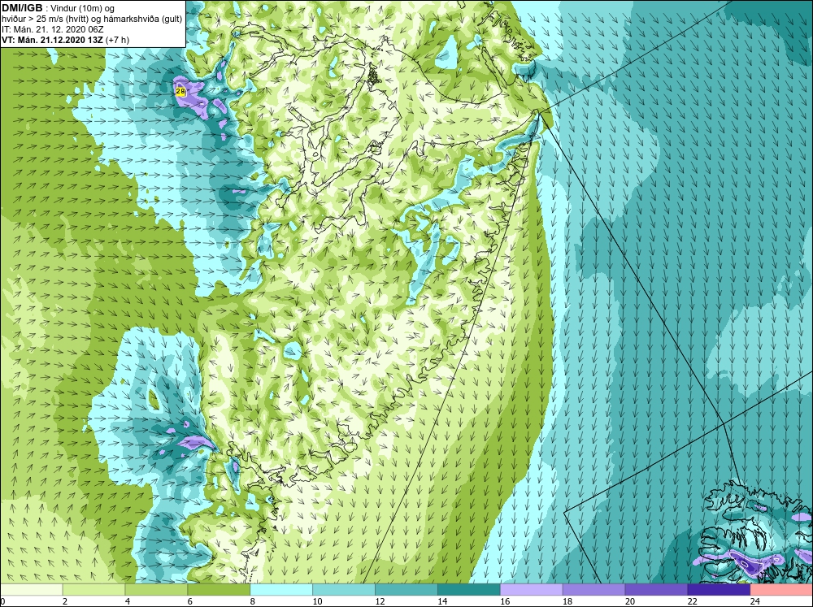Select the 16–18 m/s lavender legend swatch
Image resolution: width=813 pixels, height=607 pixels.
point(532,590)
